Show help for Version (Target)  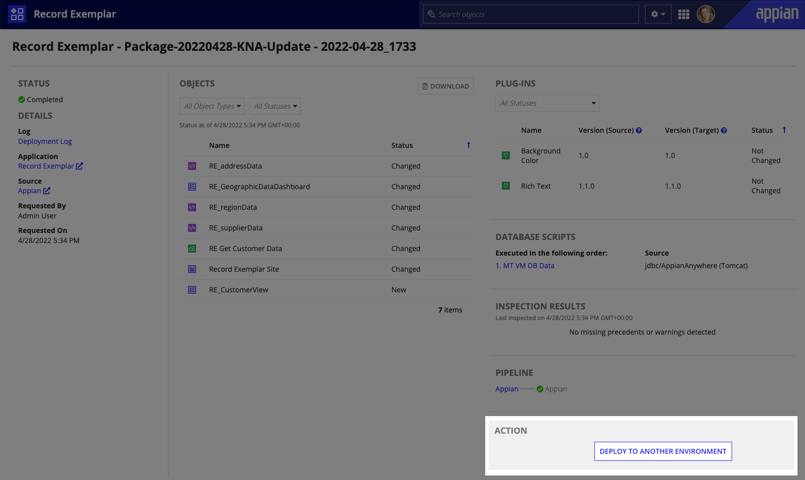coord(724,130)
